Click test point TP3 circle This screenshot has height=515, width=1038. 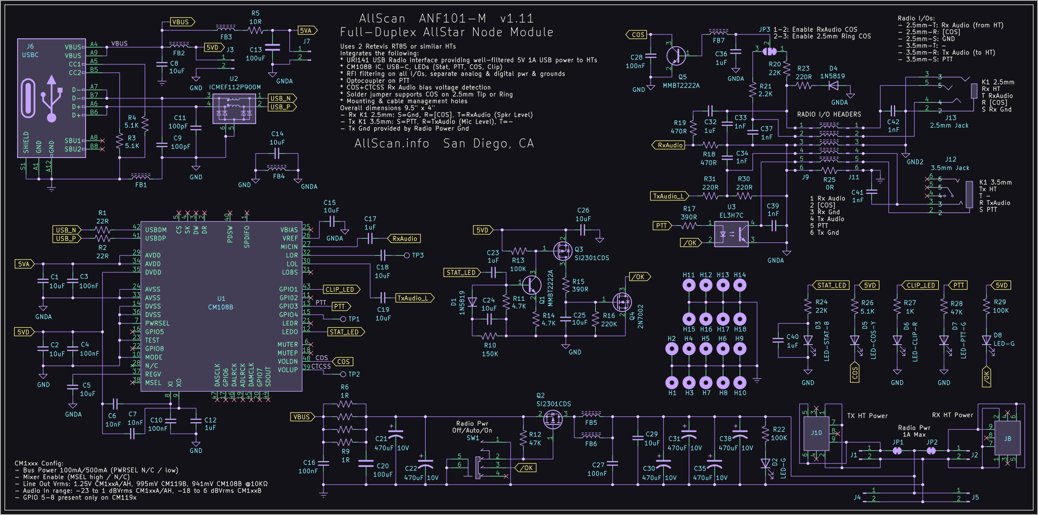[406, 255]
